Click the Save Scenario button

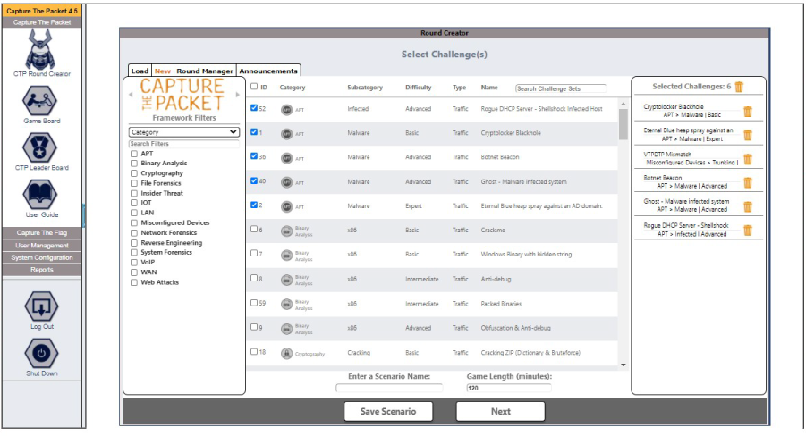click(x=388, y=411)
